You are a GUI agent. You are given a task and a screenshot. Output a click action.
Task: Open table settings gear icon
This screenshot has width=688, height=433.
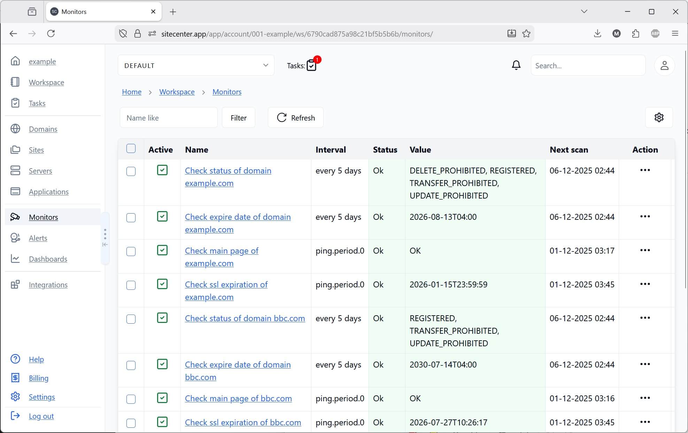[x=659, y=117]
